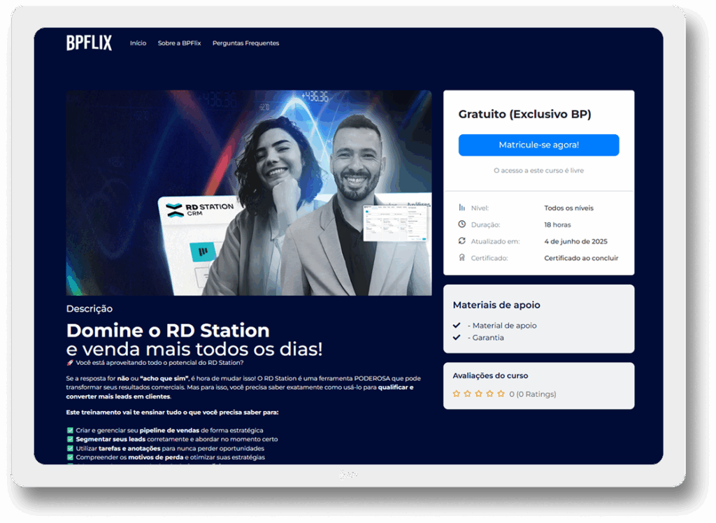
Task: Click the BPFLIX logo
Action: (x=89, y=43)
